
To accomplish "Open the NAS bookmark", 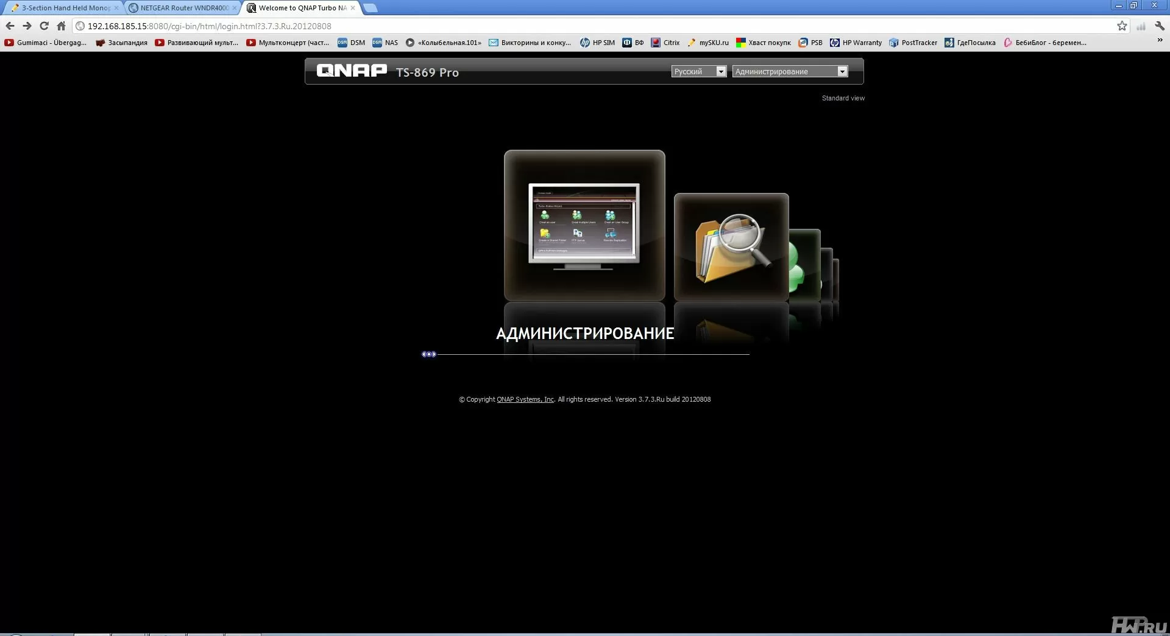I will 385,43.
